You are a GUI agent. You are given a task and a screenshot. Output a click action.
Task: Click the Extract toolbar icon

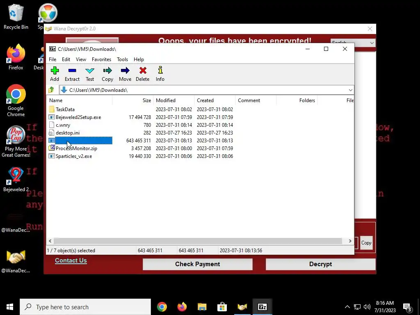click(x=72, y=71)
